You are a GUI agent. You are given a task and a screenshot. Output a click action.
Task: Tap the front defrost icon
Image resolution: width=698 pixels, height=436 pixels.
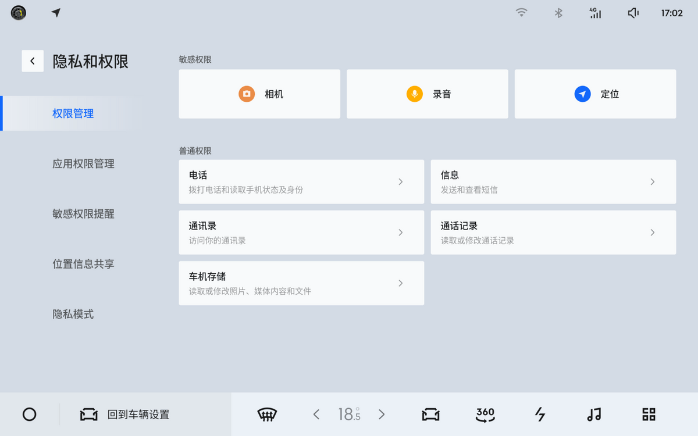[266, 414]
